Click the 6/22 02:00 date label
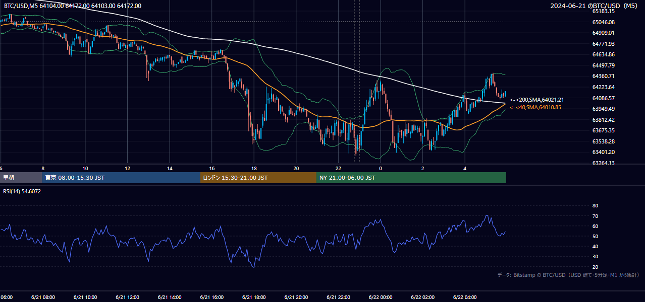 coord(422,297)
